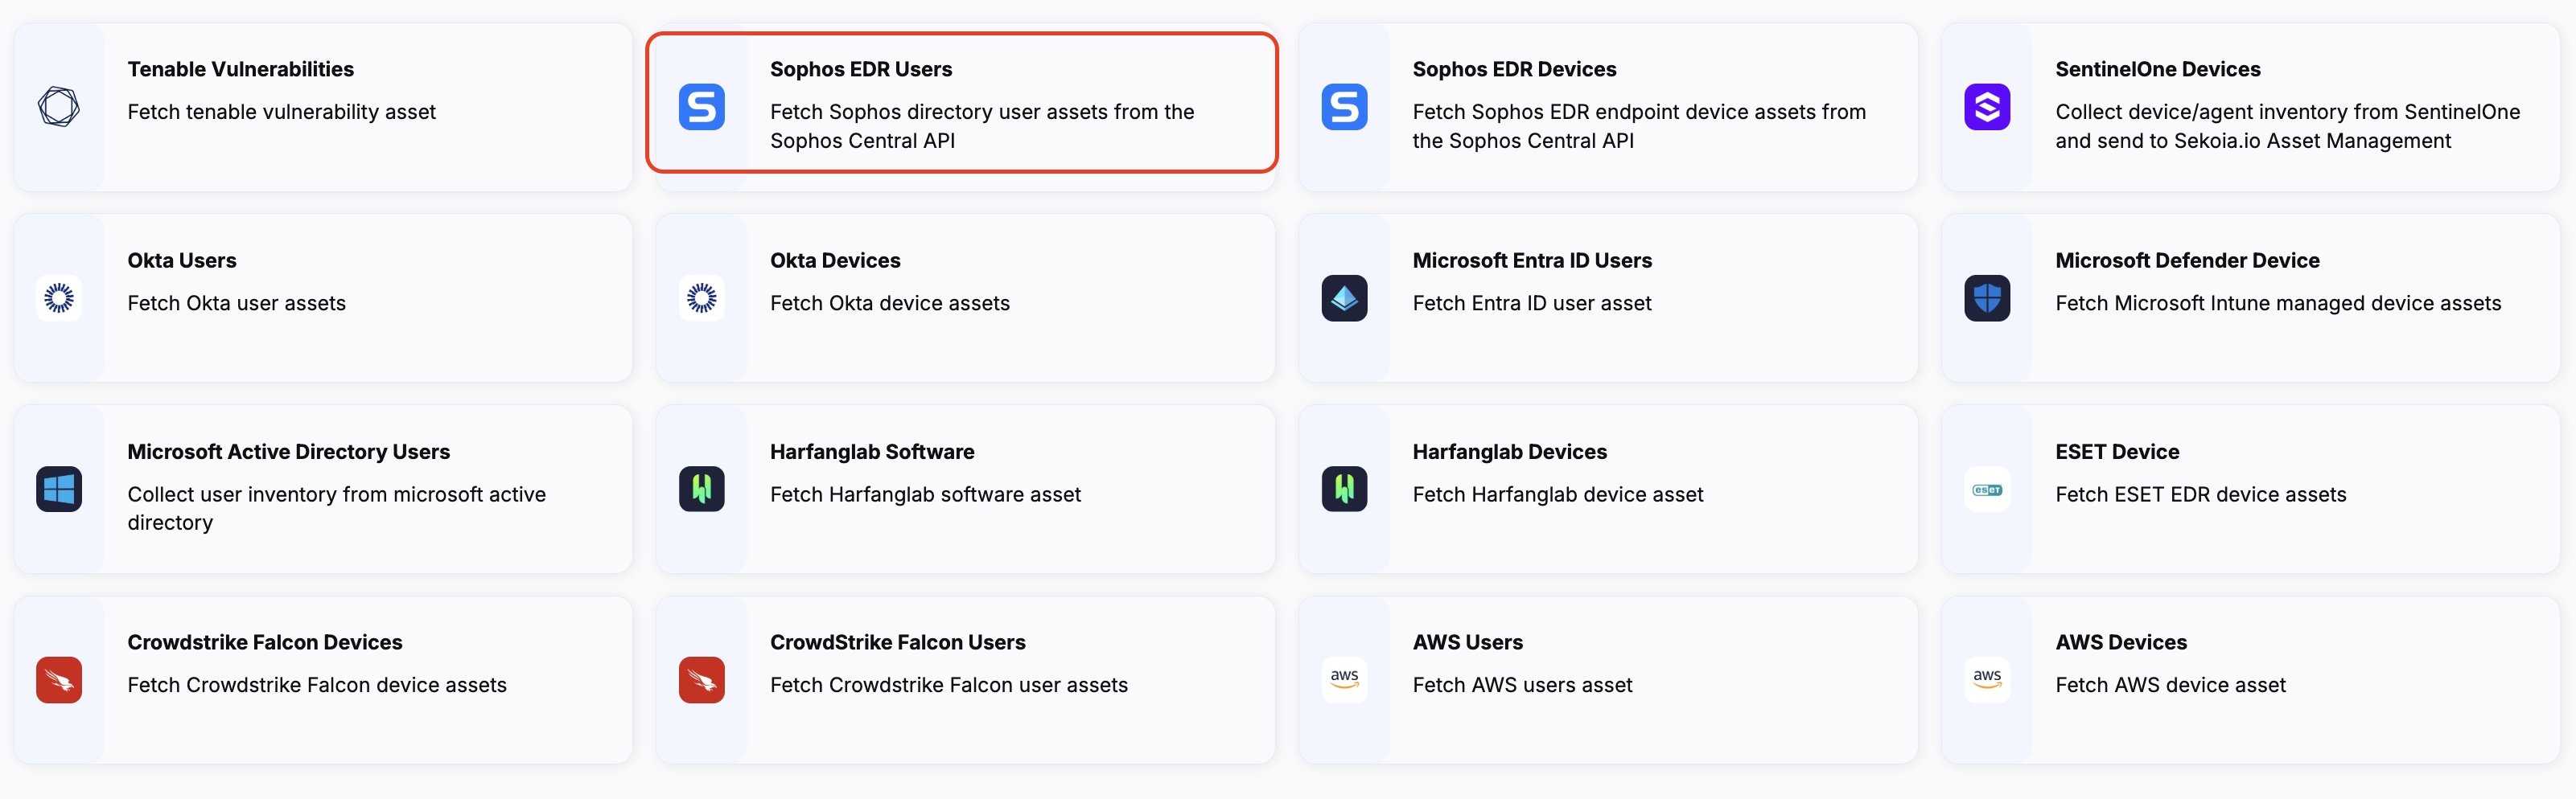Click 'Fetch Entra ID user asset' description

coord(1532,302)
